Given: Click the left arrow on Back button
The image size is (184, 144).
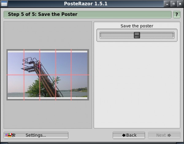Looking at the screenshot, I should pyautogui.click(x=124, y=135).
